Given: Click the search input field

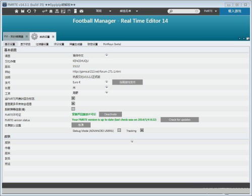Looking at the screenshot, I should (183, 11).
